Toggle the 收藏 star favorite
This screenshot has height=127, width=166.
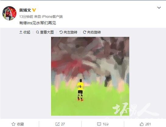pyautogui.click(x=13, y=124)
